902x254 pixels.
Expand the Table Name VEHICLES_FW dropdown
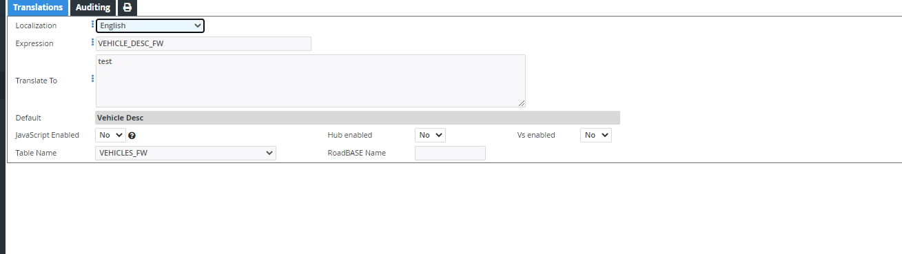(186, 153)
